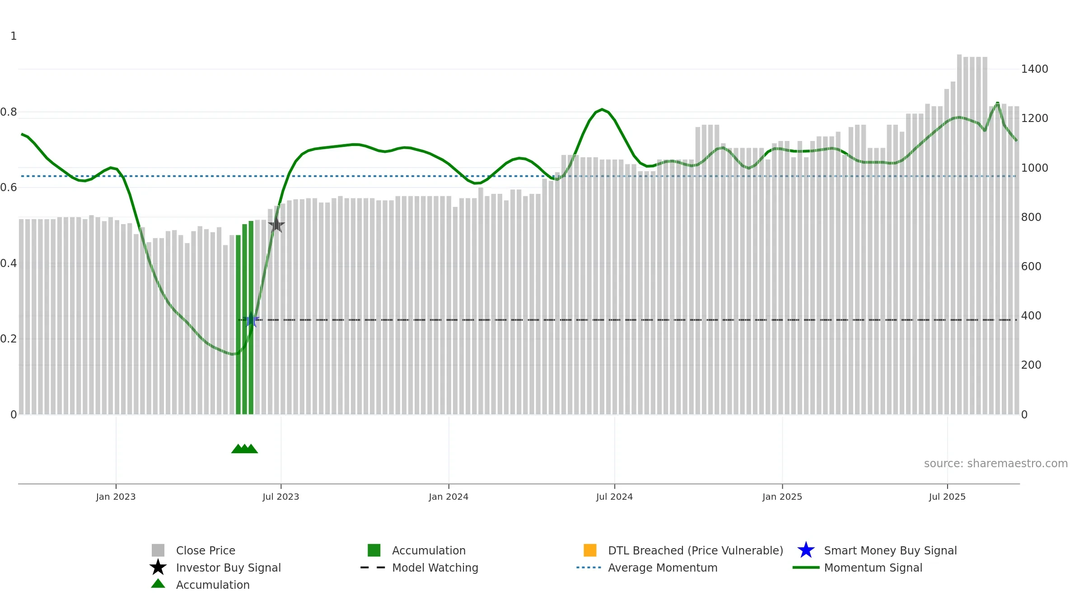Click the black Investor Buy Signal star in legend

(x=158, y=568)
